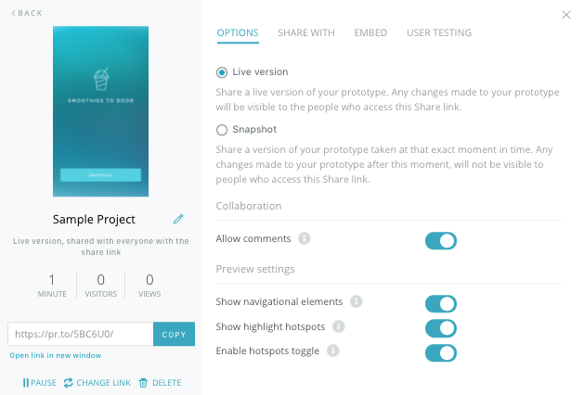584x395 pixels.
Task: Pause sharing with the PAUSE icon
Action: pos(26,383)
